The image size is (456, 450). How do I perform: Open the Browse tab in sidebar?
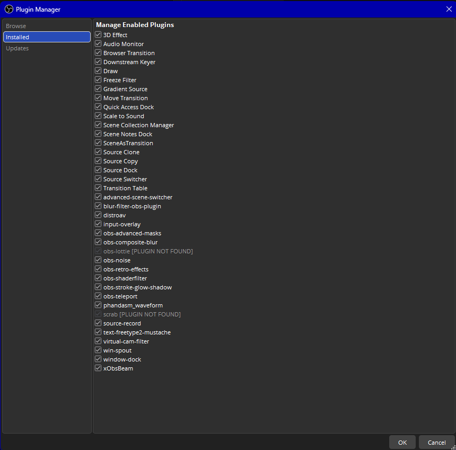pos(47,26)
